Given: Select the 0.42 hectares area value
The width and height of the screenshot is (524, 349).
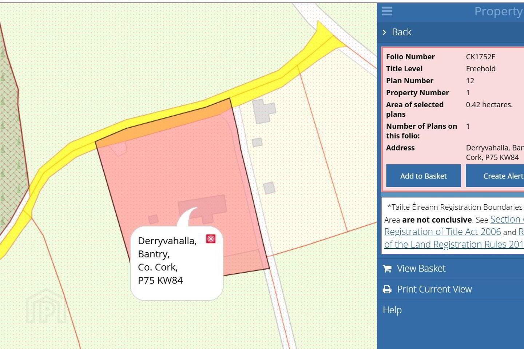Looking at the screenshot, I should (x=489, y=105).
